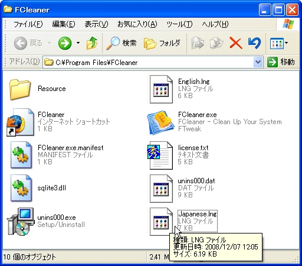Image resolution: width=302 pixels, height=266 pixels.
Task: Select the 'sqlite3.dll' file name
Action: tap(52, 188)
